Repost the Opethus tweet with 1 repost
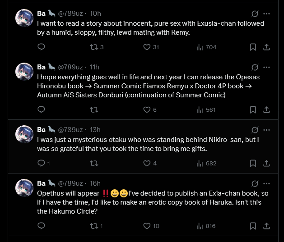This screenshot has width=284, height=242. (96, 226)
